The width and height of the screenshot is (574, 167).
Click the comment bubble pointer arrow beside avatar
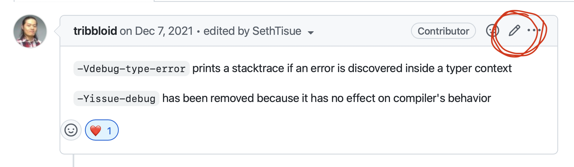click(57, 31)
